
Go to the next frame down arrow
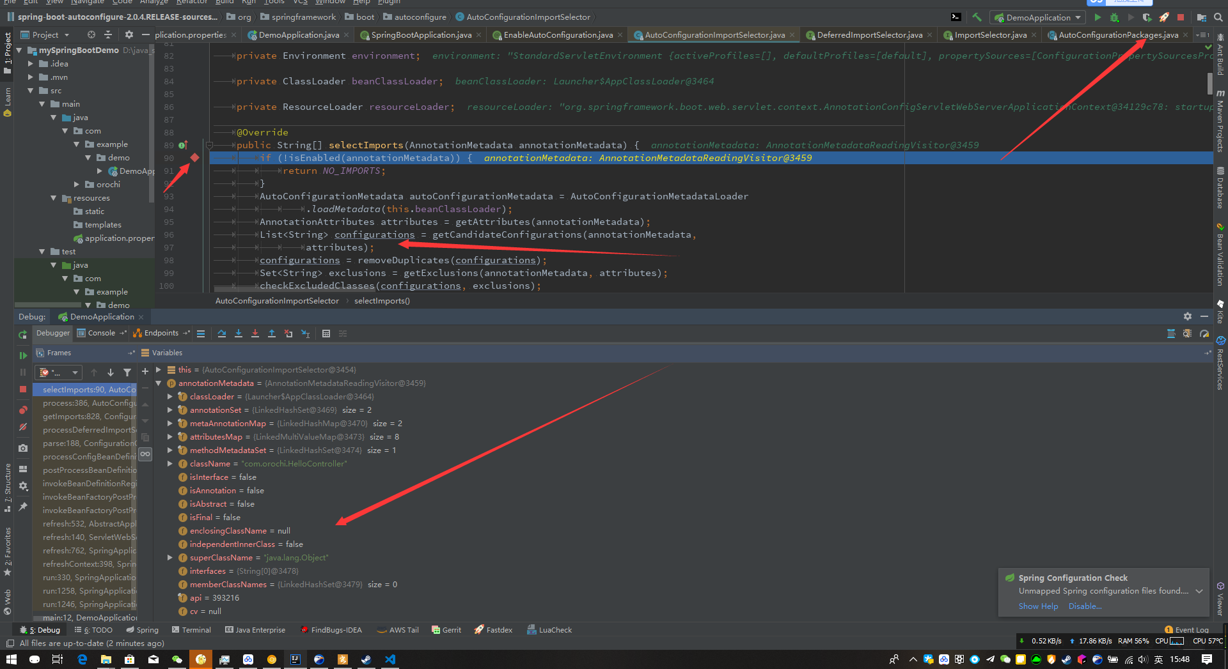[x=111, y=373]
